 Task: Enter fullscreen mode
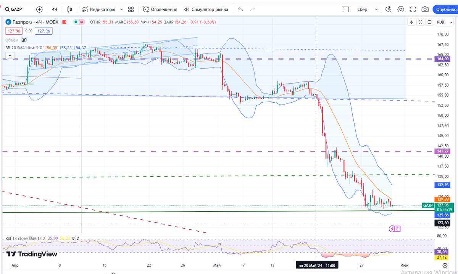(413, 9)
